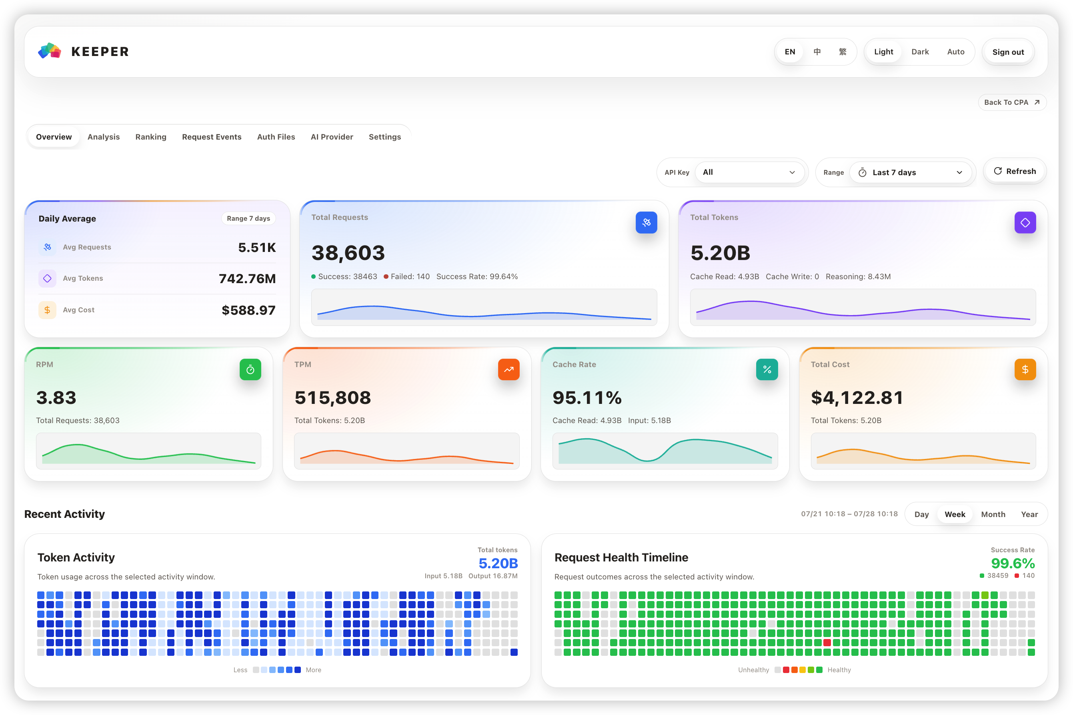
Task: Open the Settings tab
Action: [x=385, y=137]
